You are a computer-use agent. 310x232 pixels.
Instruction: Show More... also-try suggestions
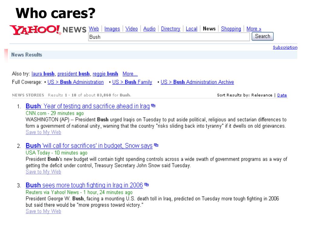pos(130,74)
